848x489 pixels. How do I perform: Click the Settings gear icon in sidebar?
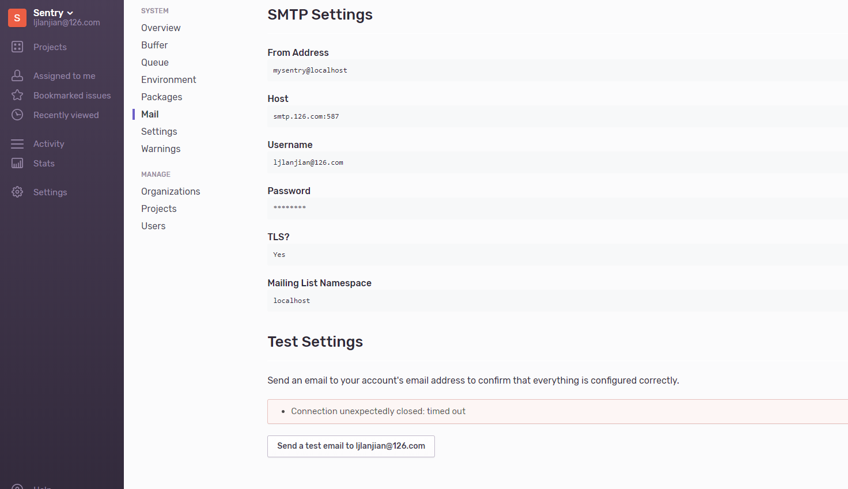pyautogui.click(x=17, y=192)
